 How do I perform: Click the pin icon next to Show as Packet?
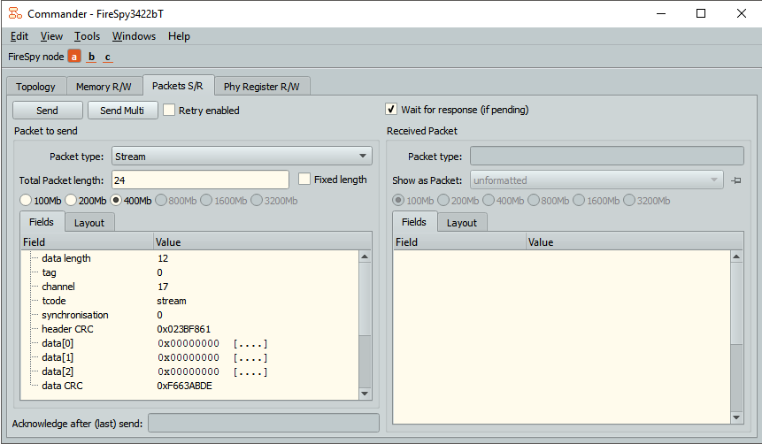736,180
